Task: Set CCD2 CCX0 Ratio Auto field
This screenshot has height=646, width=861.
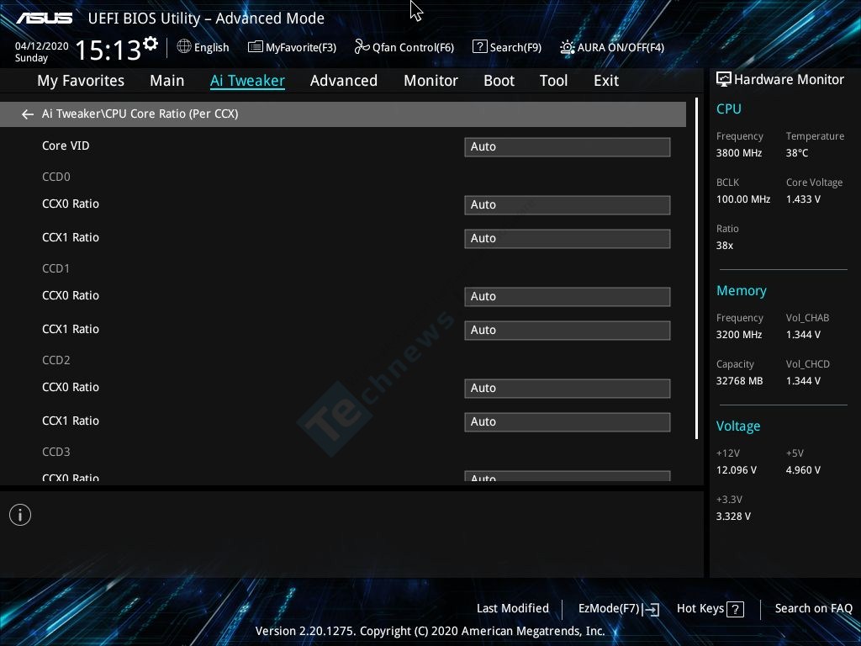Action: 568,389
